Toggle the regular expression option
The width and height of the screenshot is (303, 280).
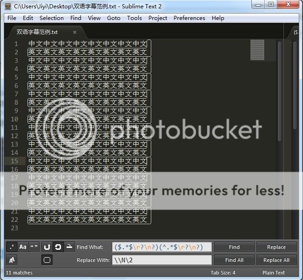12,247
